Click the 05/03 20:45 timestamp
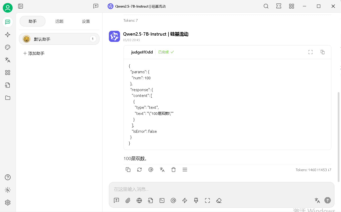The width and height of the screenshot is (341, 212). [x=131, y=40]
